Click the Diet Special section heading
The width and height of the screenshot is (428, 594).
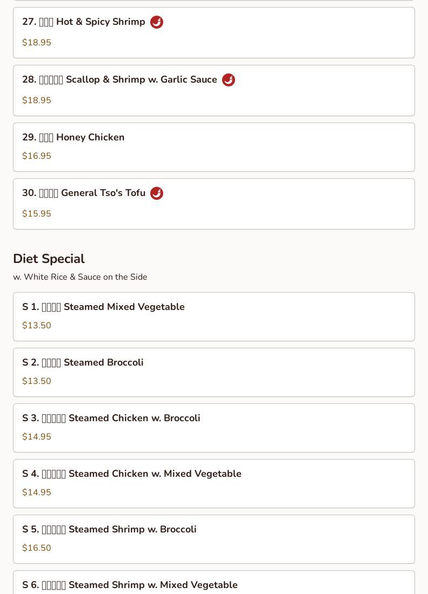49,259
